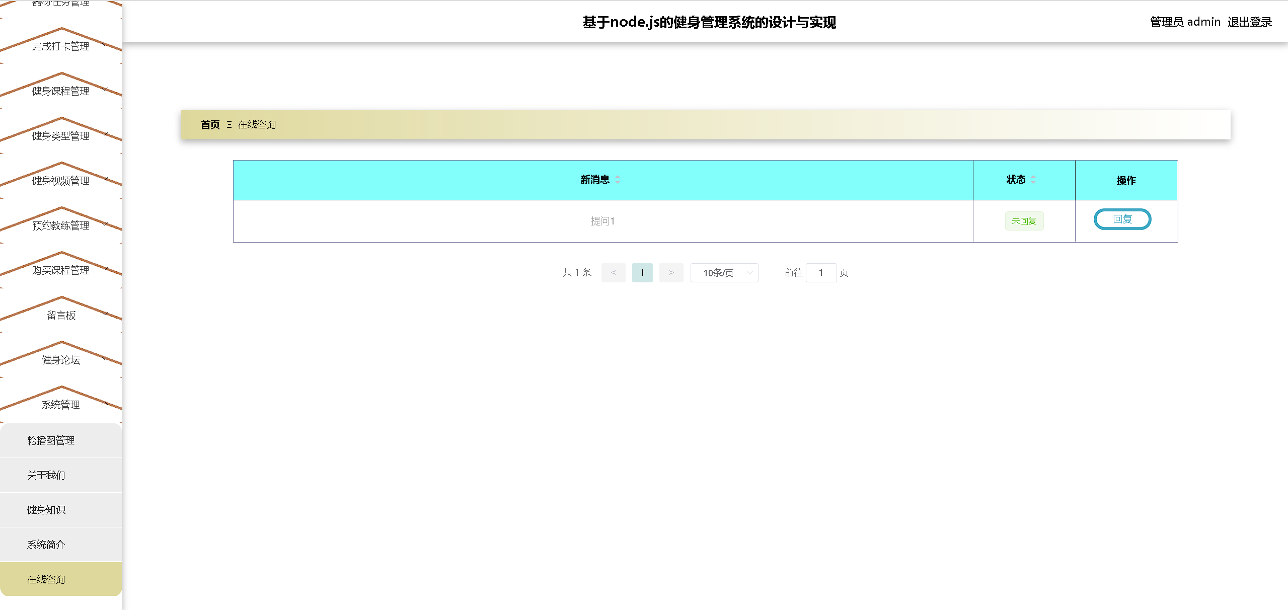1288x610 pixels.
Task: Click the 回复 button for 提问1
Action: click(1122, 219)
